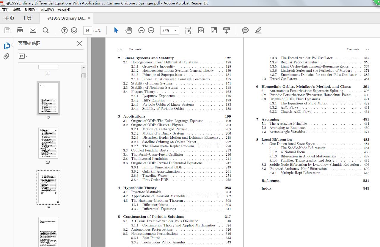Click contents entry Lyapunov Exponents
Image resolution: width=380 pixels, height=247 pixels.
coord(158,96)
